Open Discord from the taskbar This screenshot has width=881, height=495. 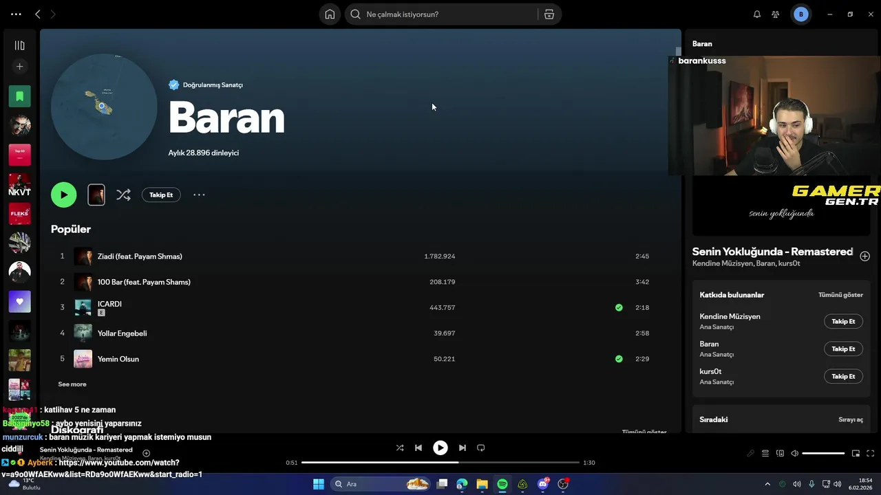click(x=543, y=484)
